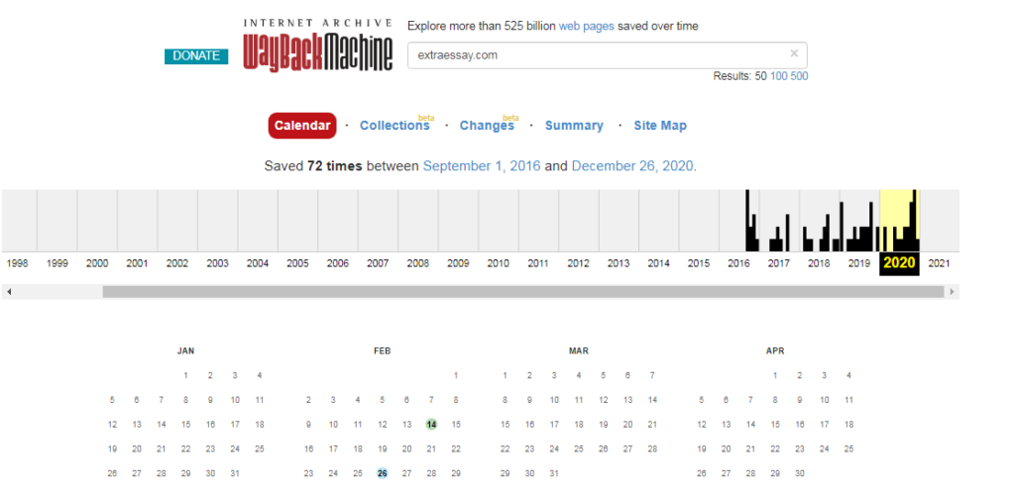1015x490 pixels.
Task: Select year 2021 in the timeline
Action: coord(940,263)
